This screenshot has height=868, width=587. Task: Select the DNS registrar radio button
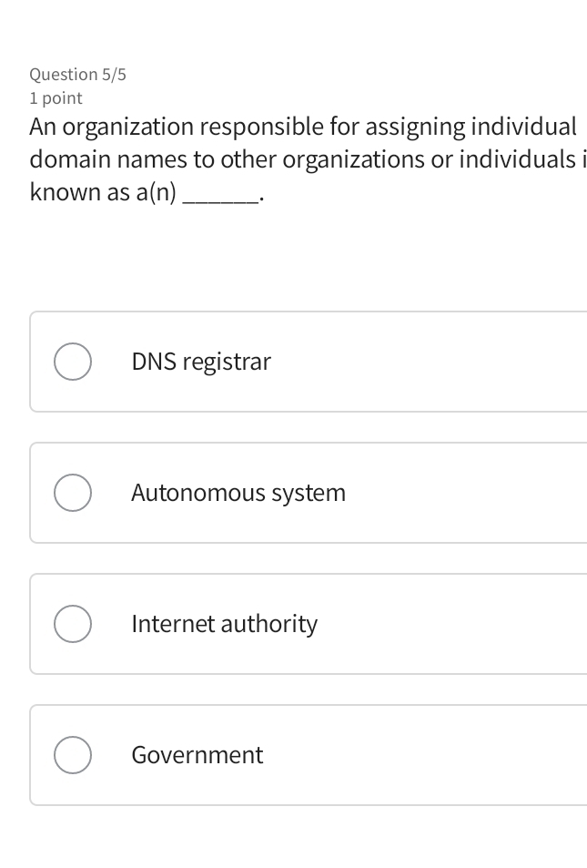coord(72,362)
